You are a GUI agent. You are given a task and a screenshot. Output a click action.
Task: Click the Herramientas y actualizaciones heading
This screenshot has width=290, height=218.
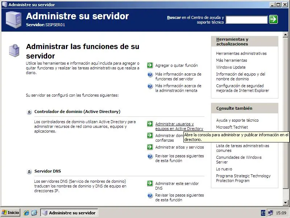click(x=232, y=41)
